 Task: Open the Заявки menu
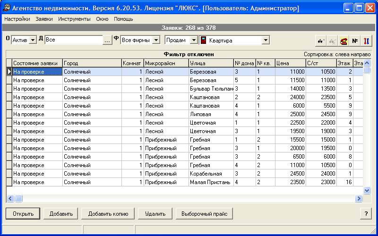tap(44, 19)
